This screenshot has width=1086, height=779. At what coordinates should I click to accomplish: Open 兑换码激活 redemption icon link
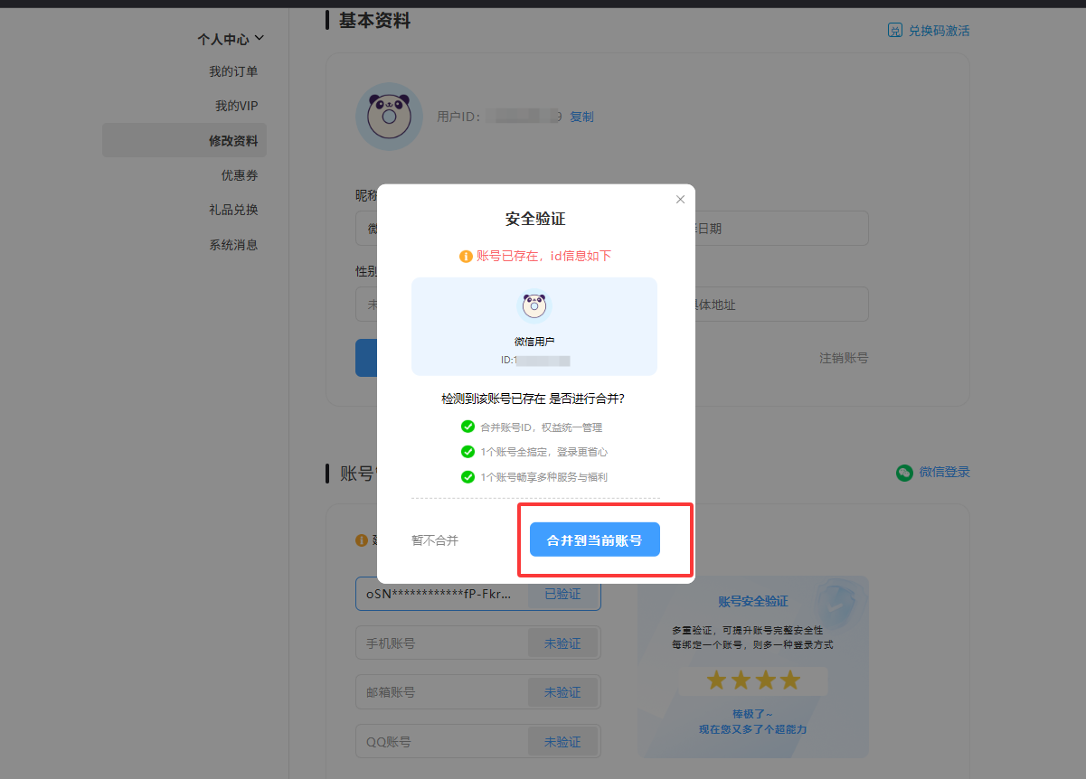pyautogui.click(x=895, y=31)
